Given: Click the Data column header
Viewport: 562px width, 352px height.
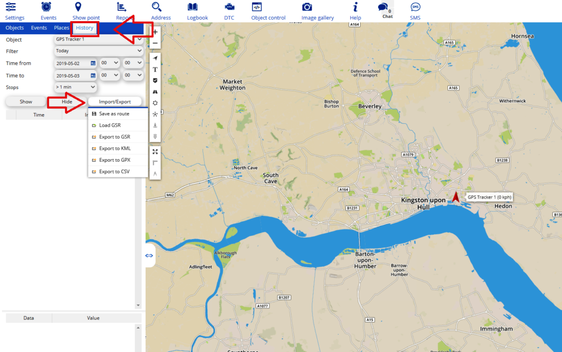Looking at the screenshot, I should point(29,318).
